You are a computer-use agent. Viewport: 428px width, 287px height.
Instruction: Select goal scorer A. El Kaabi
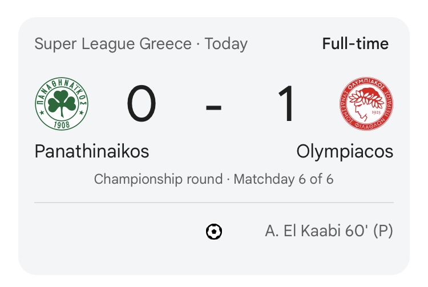(x=300, y=232)
